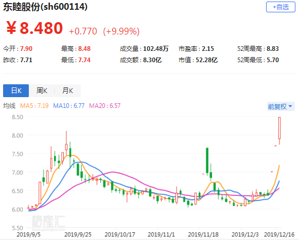Click the 市盈率 value 2.15

tap(208, 49)
